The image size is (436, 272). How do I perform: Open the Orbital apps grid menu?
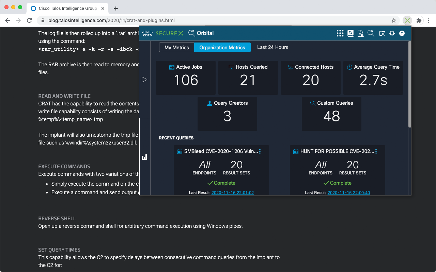[340, 33]
